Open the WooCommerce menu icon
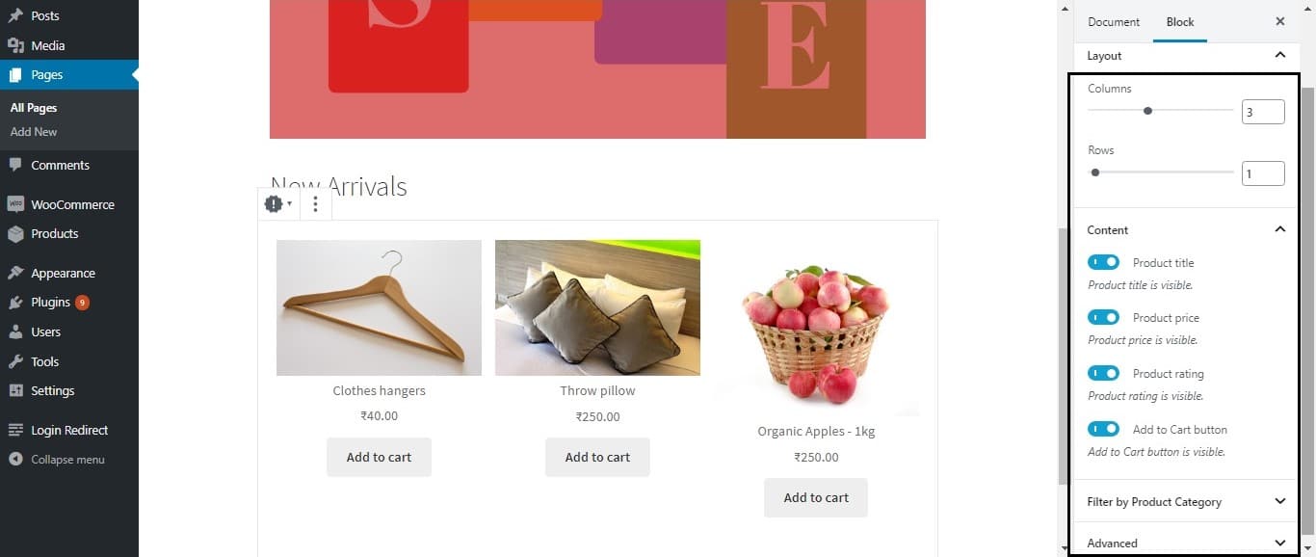Screen dimensions: 1316x557 coord(15,204)
